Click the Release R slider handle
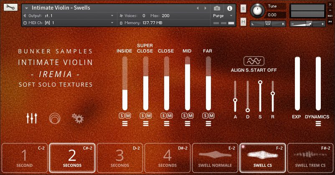This screenshot has width=335, height=175. tap(273, 93)
